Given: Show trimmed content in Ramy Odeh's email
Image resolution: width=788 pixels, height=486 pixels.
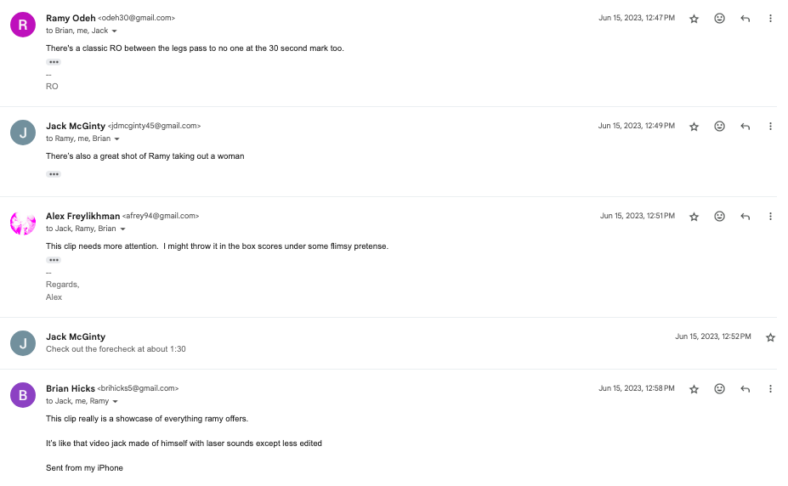Looking at the screenshot, I should tap(54, 62).
